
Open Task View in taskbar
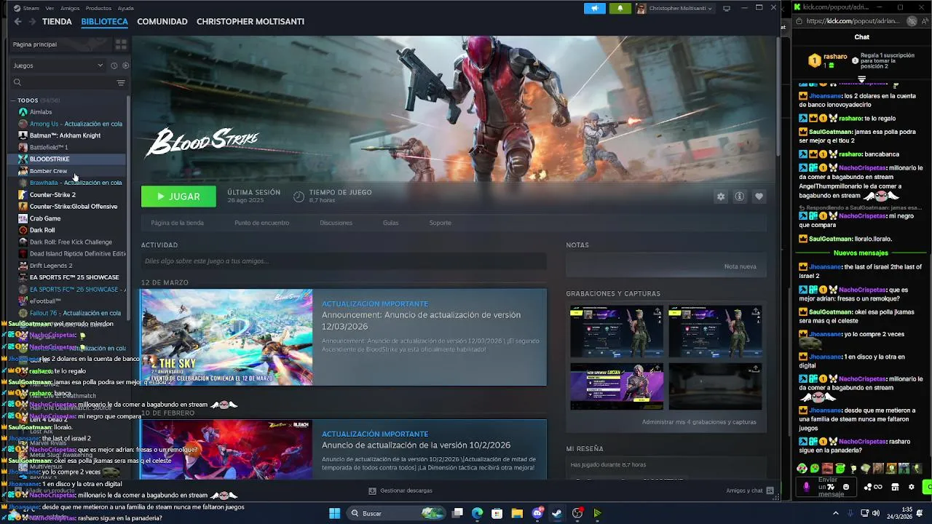pyautogui.click(x=457, y=513)
